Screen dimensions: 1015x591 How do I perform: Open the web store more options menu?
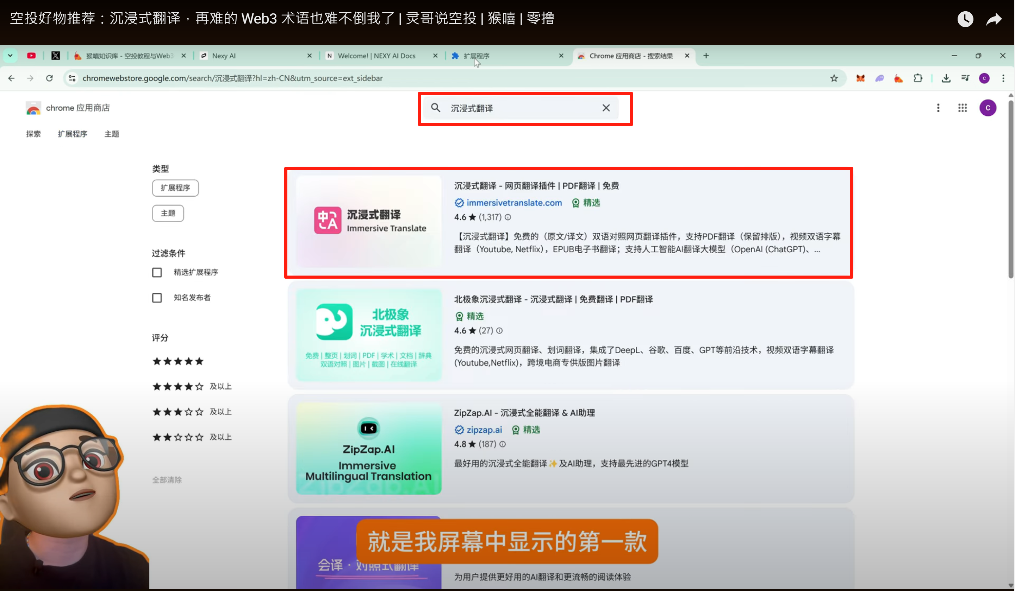coord(938,107)
